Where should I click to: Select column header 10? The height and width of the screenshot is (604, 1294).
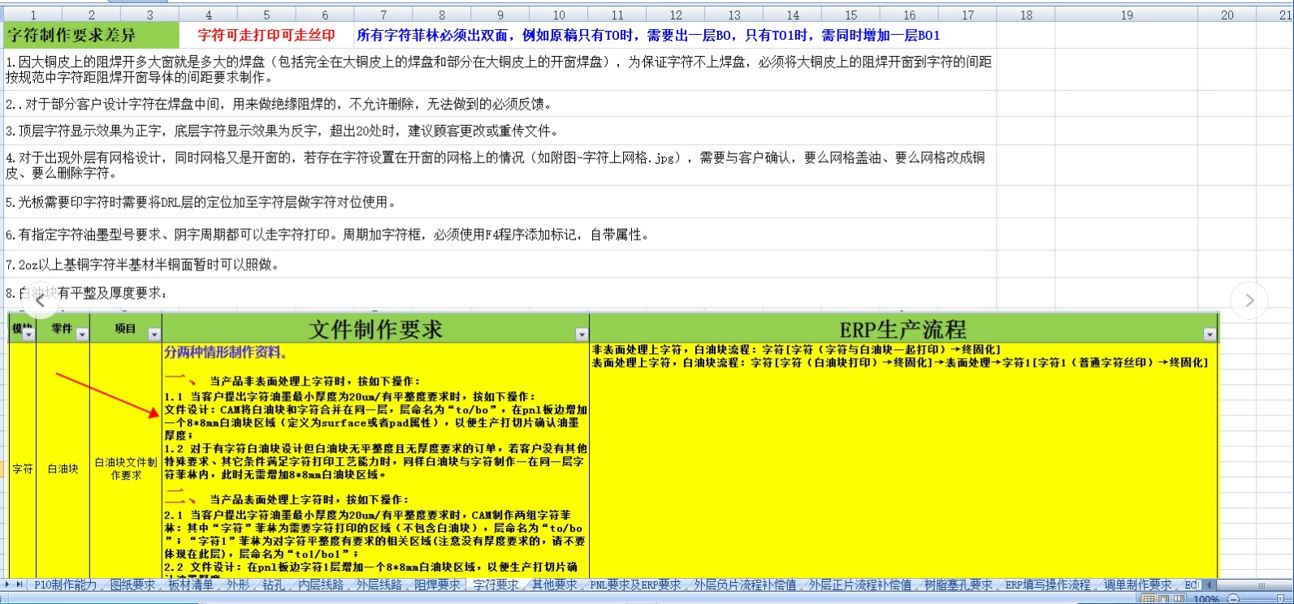559,15
